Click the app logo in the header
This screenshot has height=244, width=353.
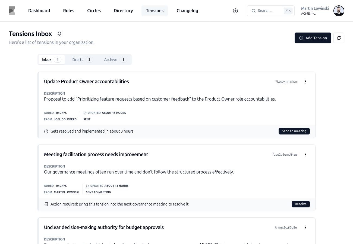coord(12,11)
